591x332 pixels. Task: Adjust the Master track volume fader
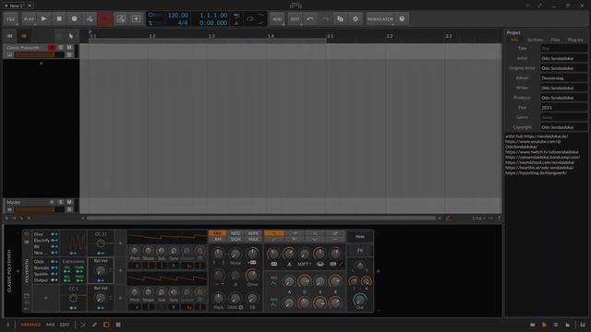(x=39, y=209)
